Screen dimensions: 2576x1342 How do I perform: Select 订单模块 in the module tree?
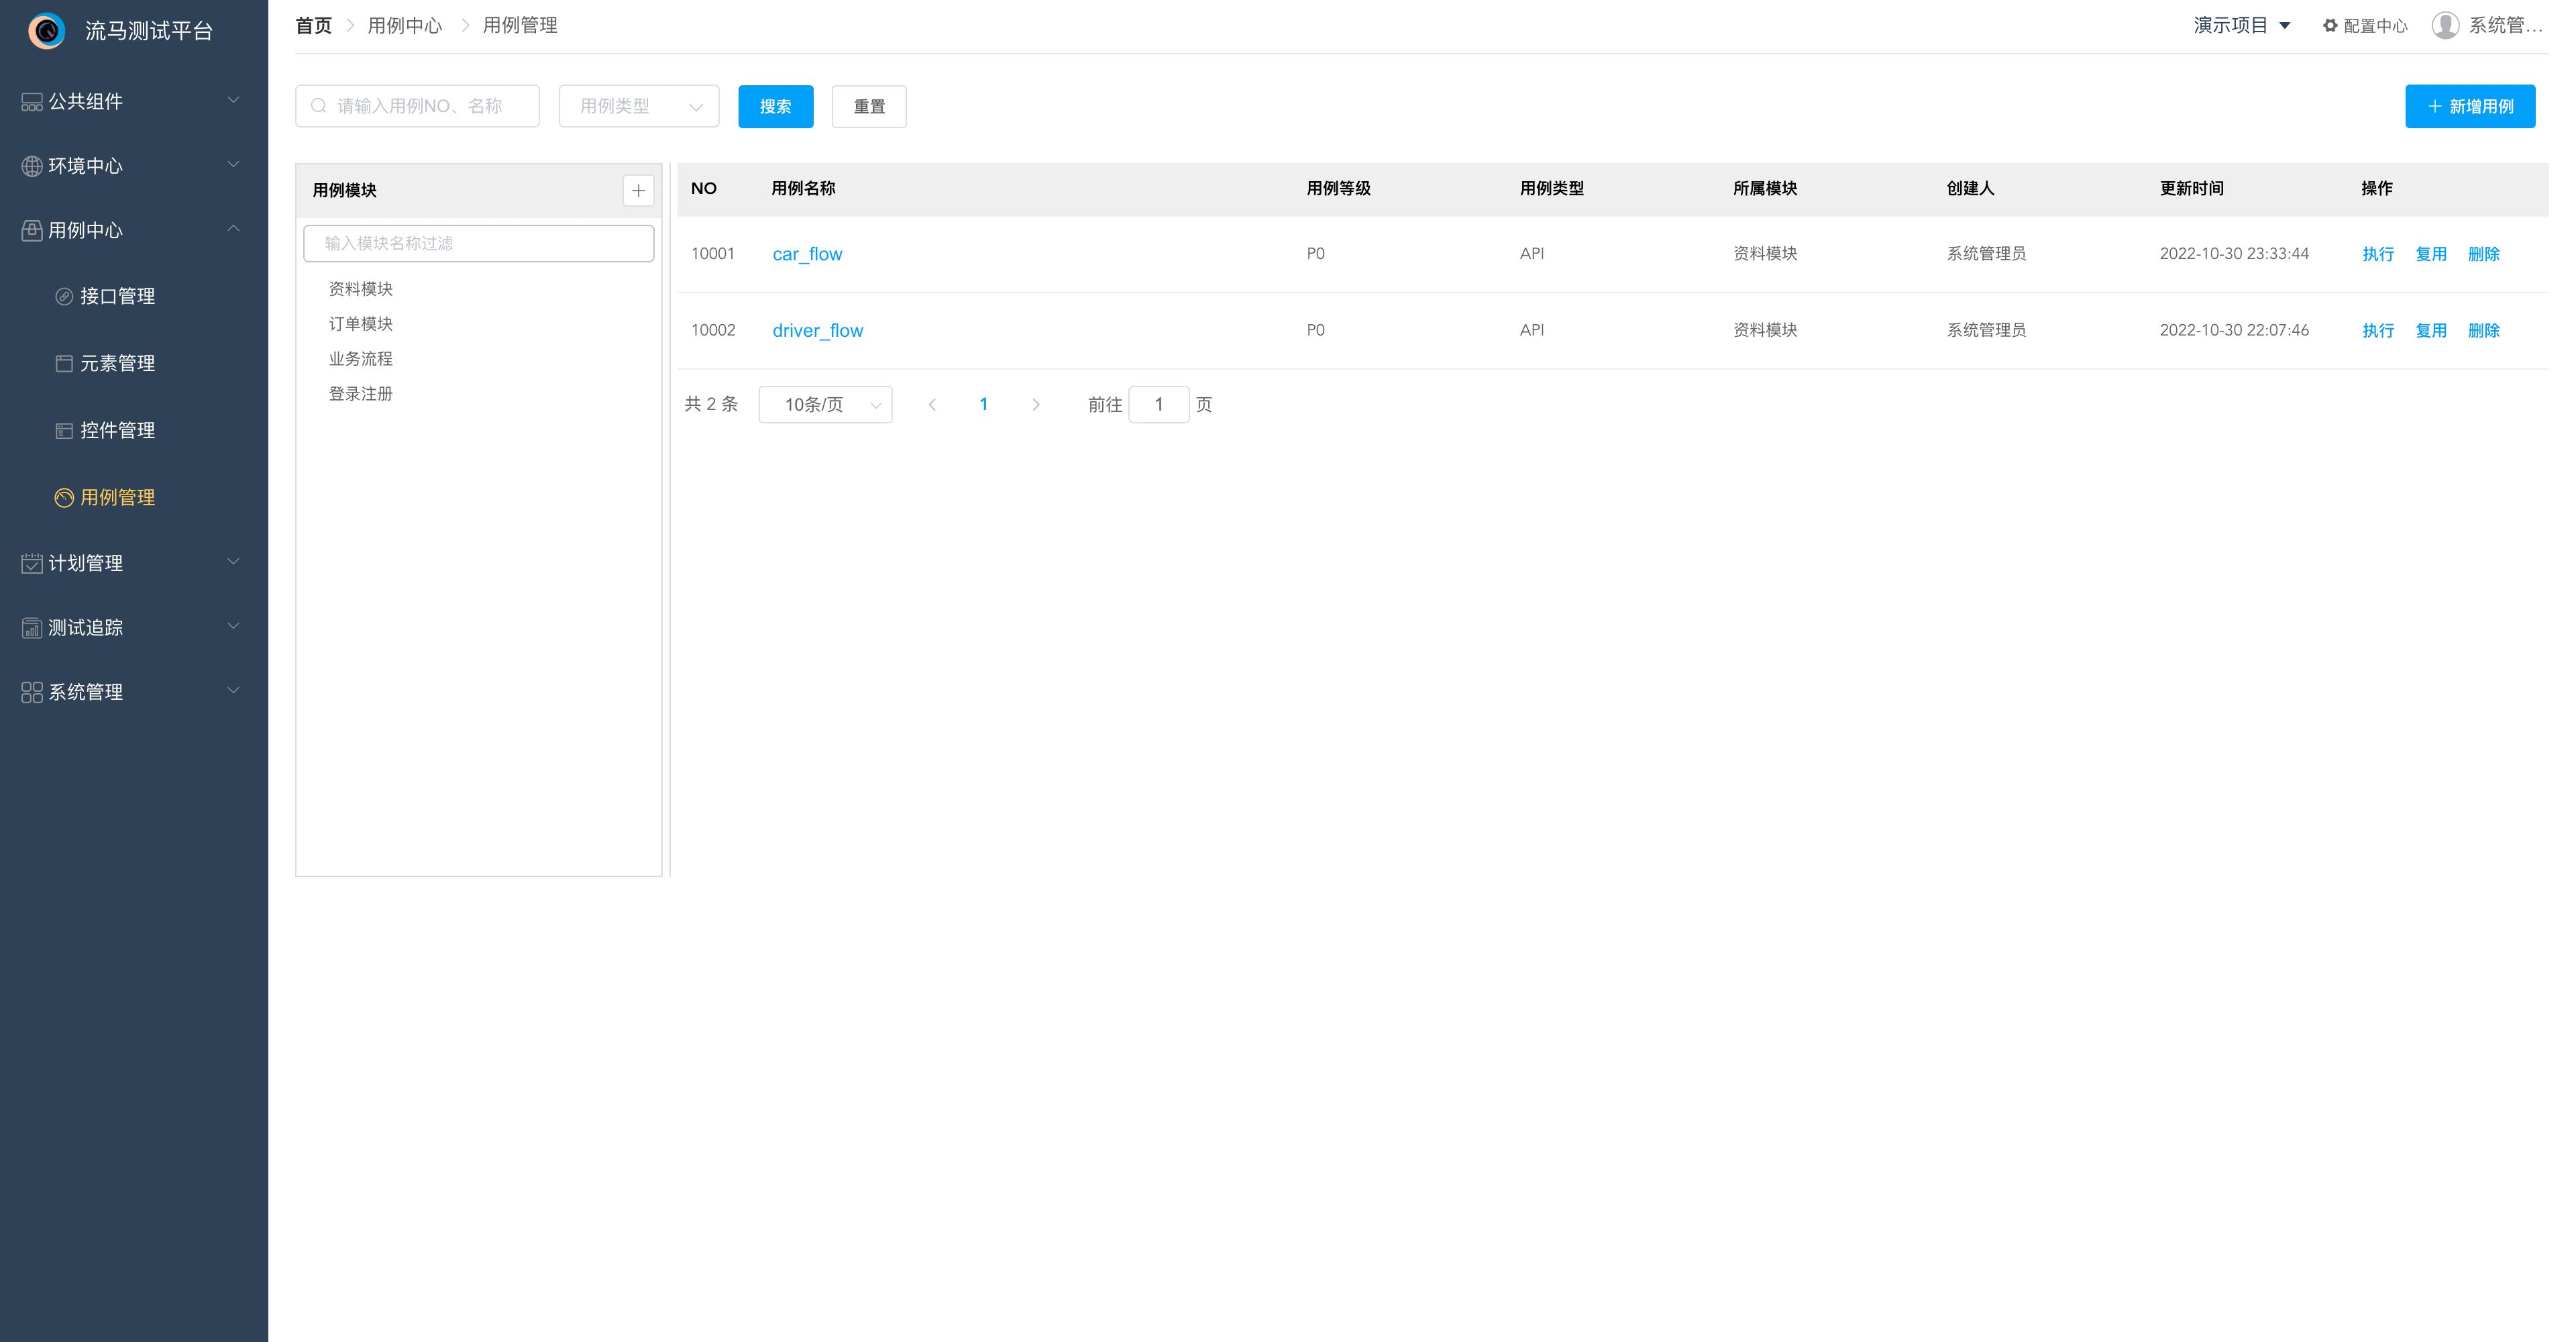coord(361,324)
